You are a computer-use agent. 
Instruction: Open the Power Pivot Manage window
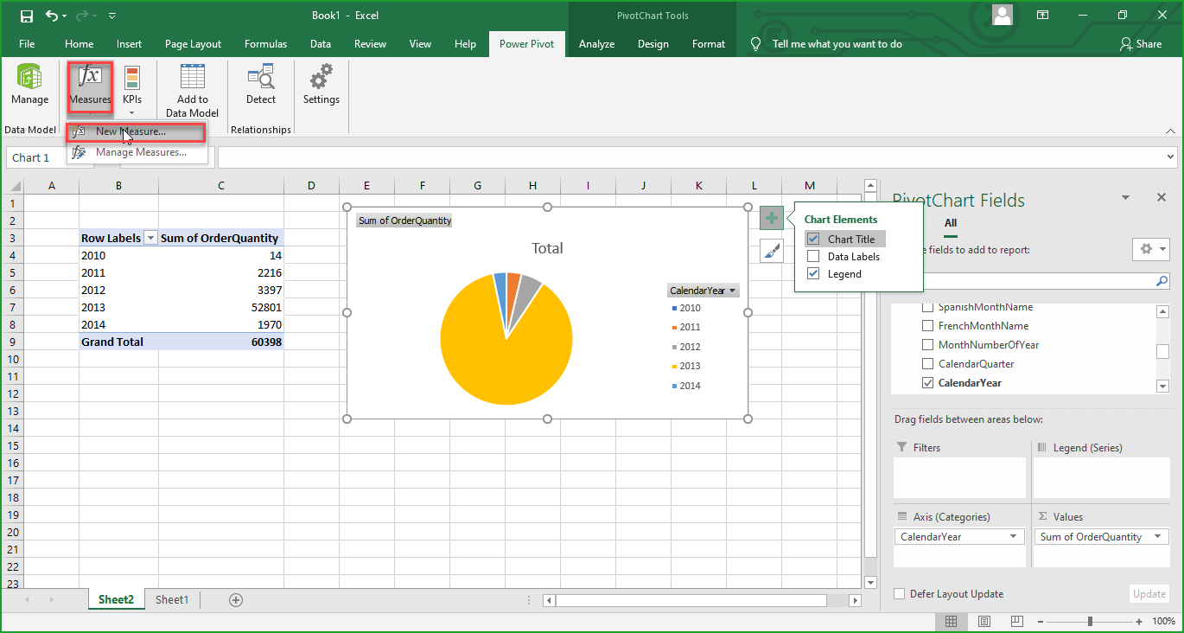pos(29,85)
